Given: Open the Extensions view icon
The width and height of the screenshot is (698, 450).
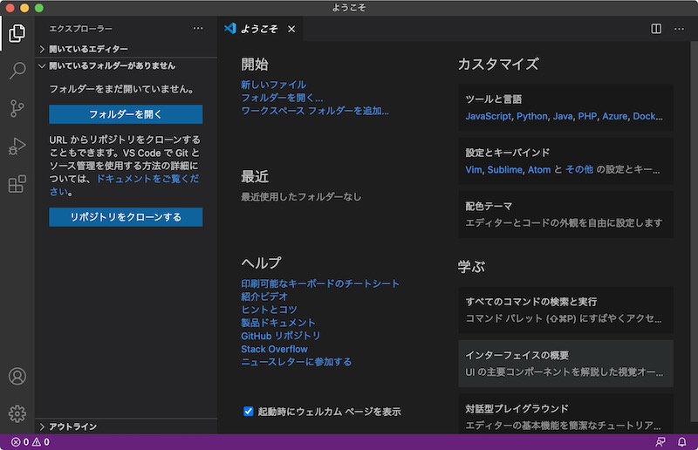Looking at the screenshot, I should [17, 184].
